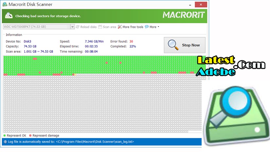Click the Error found value 30
This screenshot has width=270, height=152.
(x=131, y=41)
